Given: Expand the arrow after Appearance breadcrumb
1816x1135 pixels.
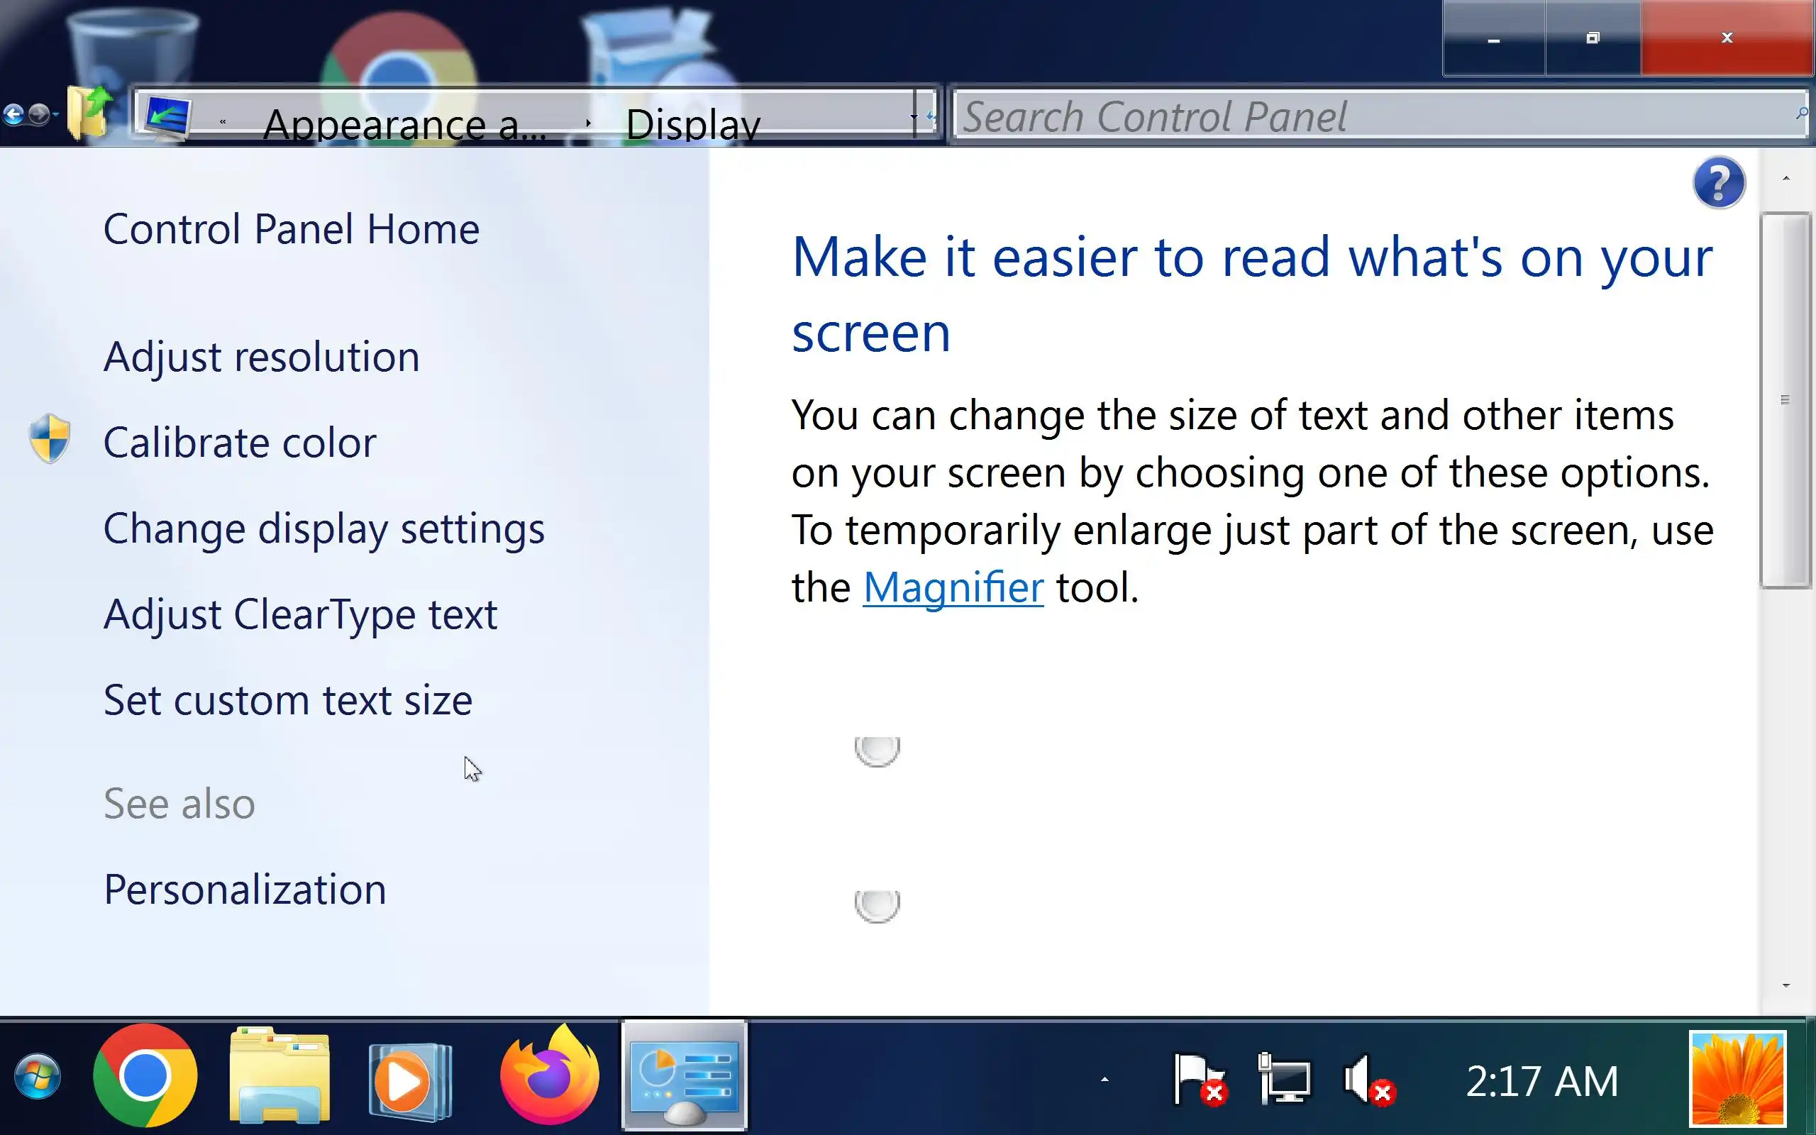Looking at the screenshot, I should coord(588,122).
